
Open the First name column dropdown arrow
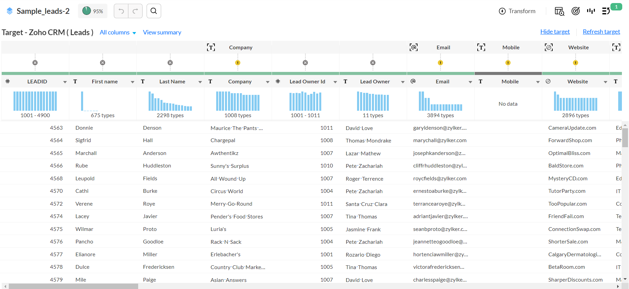pos(132,82)
